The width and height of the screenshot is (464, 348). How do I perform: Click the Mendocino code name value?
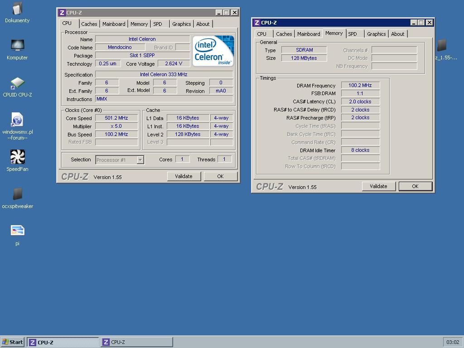[x=120, y=47]
